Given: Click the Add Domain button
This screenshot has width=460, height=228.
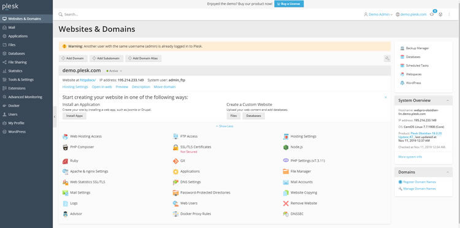Looking at the screenshot, I should [x=73, y=58].
